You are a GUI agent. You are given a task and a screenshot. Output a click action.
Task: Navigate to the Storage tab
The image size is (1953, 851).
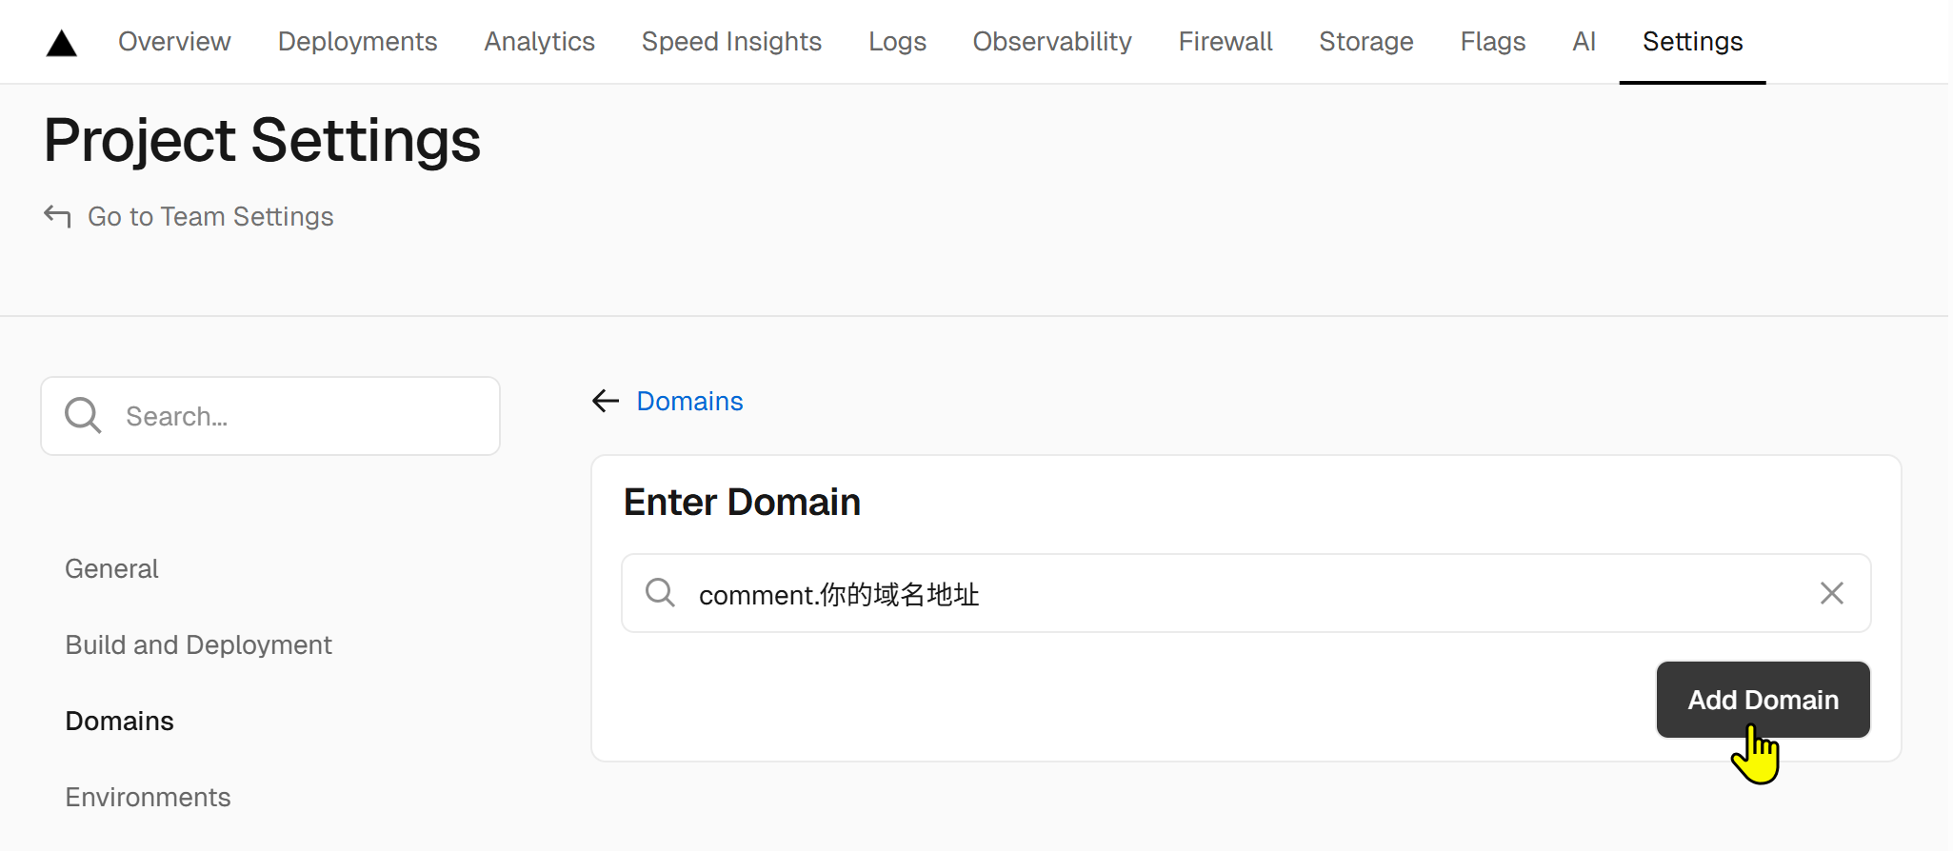tap(1365, 42)
